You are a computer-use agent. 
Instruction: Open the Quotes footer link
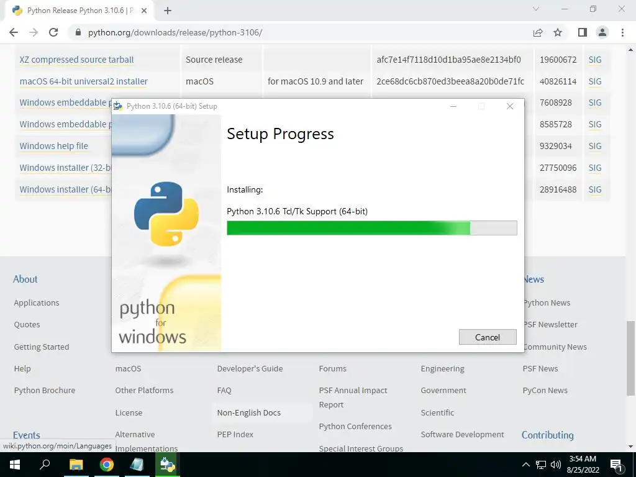tap(27, 324)
